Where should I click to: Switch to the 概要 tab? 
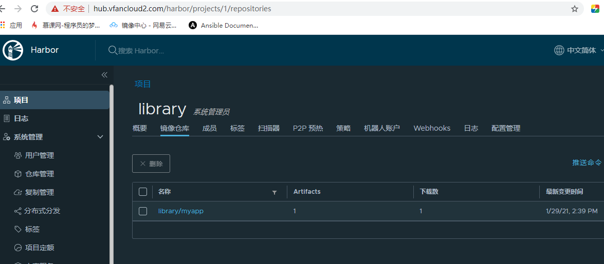pyautogui.click(x=140, y=128)
